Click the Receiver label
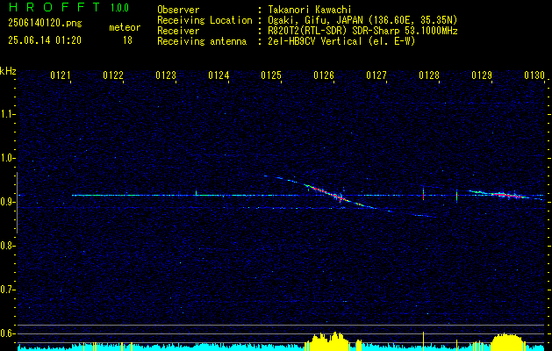The image size is (552, 351). (178, 31)
